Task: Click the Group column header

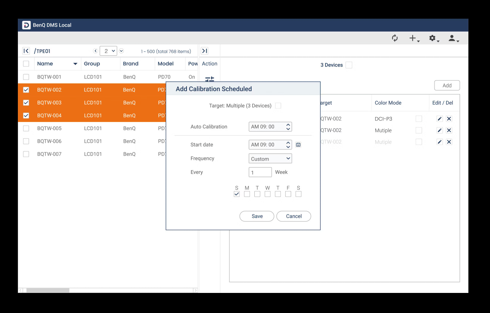Action: [92, 64]
